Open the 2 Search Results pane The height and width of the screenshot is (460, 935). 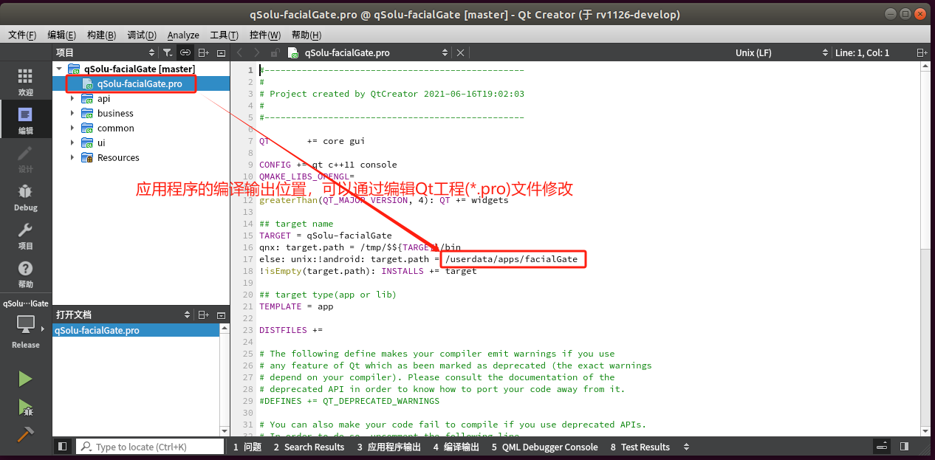[x=309, y=447]
